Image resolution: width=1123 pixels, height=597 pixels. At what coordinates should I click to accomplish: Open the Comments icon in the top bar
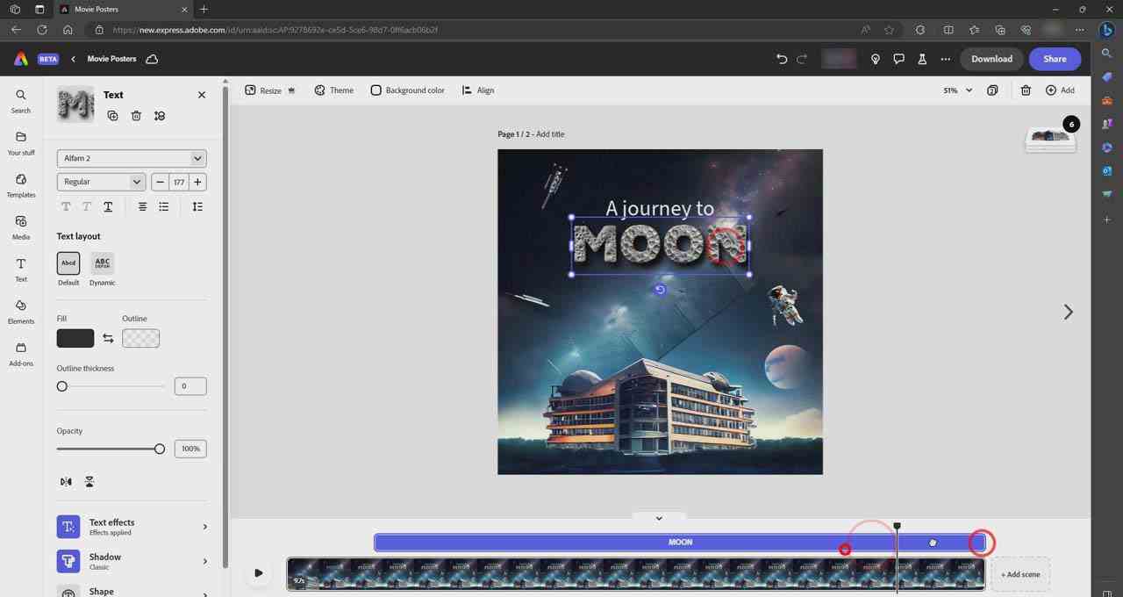click(x=898, y=59)
